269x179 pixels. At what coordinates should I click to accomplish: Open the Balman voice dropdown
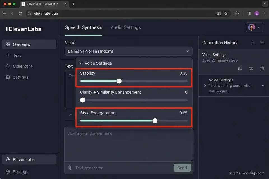pos(129,51)
